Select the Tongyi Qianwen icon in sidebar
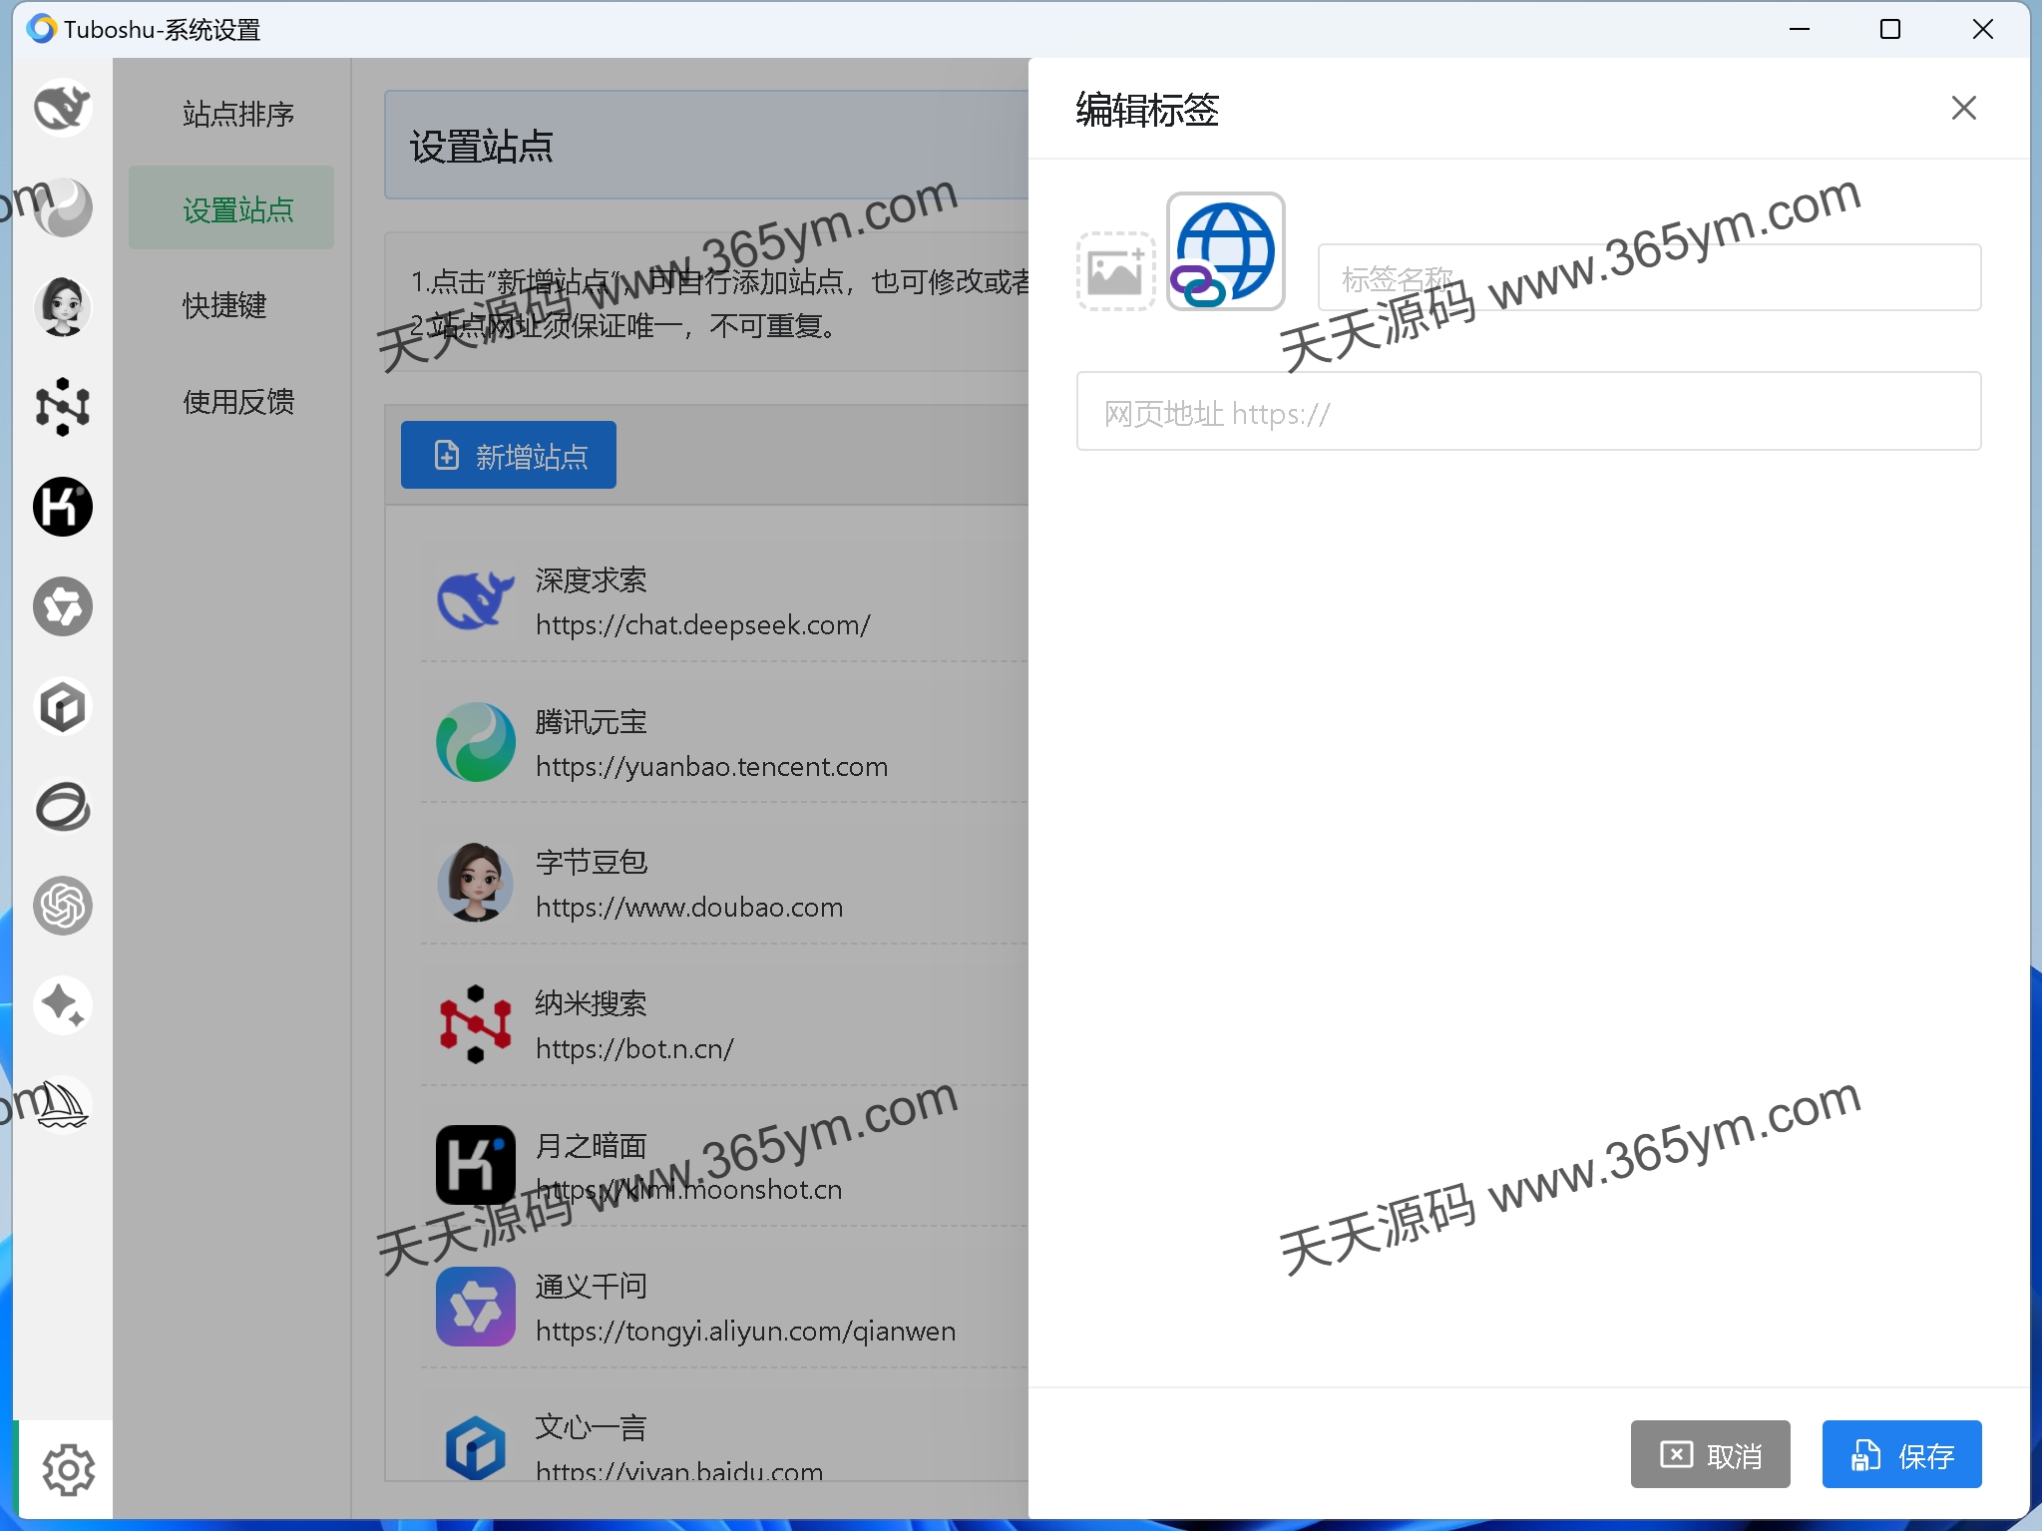Screen dimensions: 2042x1531 pos(63,606)
